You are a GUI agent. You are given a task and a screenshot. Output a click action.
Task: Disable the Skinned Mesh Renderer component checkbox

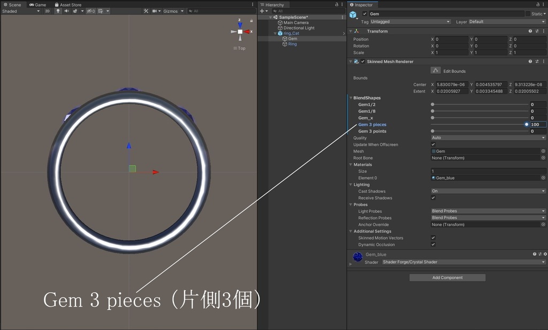pos(363,62)
